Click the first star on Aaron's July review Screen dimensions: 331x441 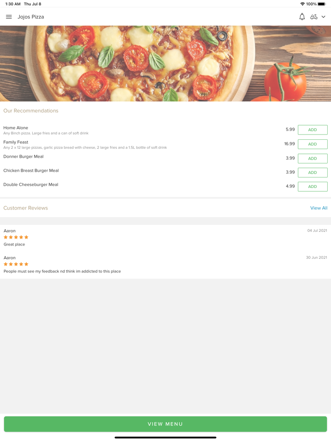click(x=5, y=237)
